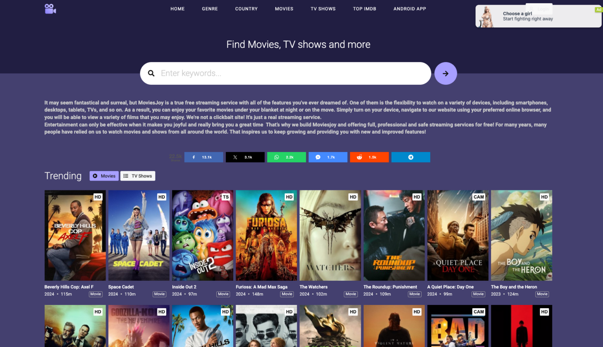Click the Login button
603x347 pixels.
point(539,9)
